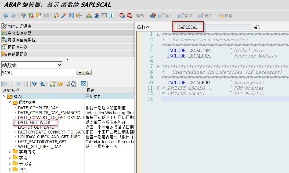Open the 函数组 combo box dropdown
This screenshot has width=289, height=173.
60,65
